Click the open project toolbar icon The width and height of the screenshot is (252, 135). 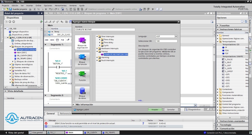pos(7,9)
